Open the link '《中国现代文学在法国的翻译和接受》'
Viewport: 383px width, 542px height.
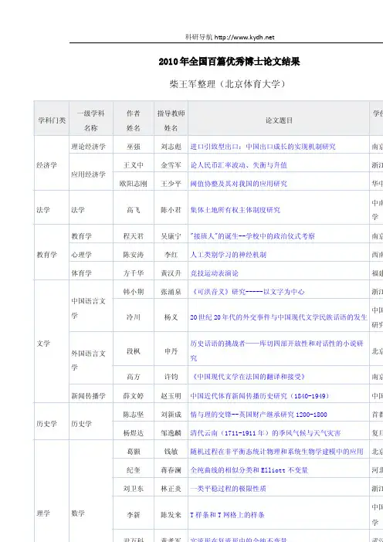tap(248, 377)
